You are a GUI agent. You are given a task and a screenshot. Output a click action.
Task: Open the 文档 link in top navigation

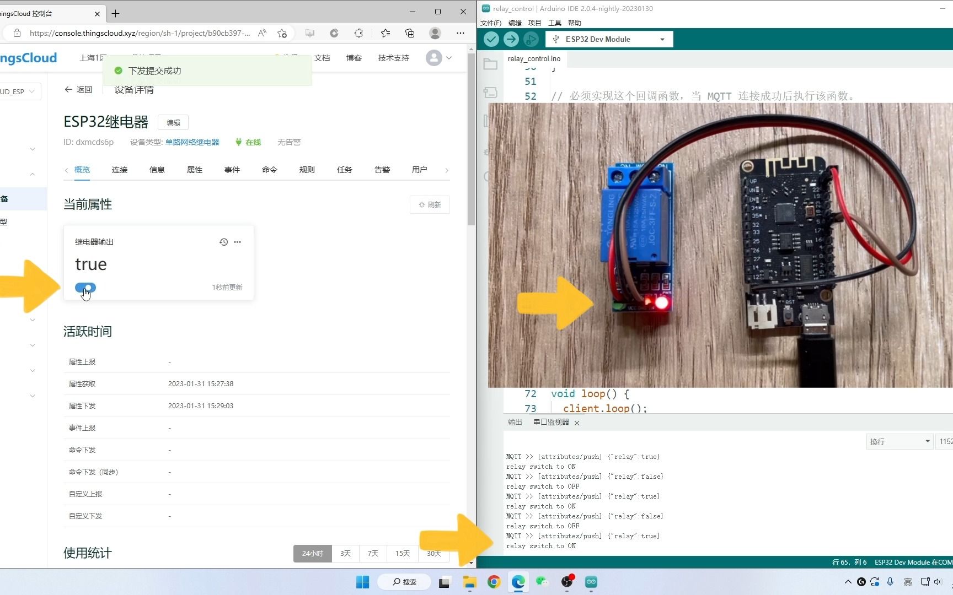322,58
